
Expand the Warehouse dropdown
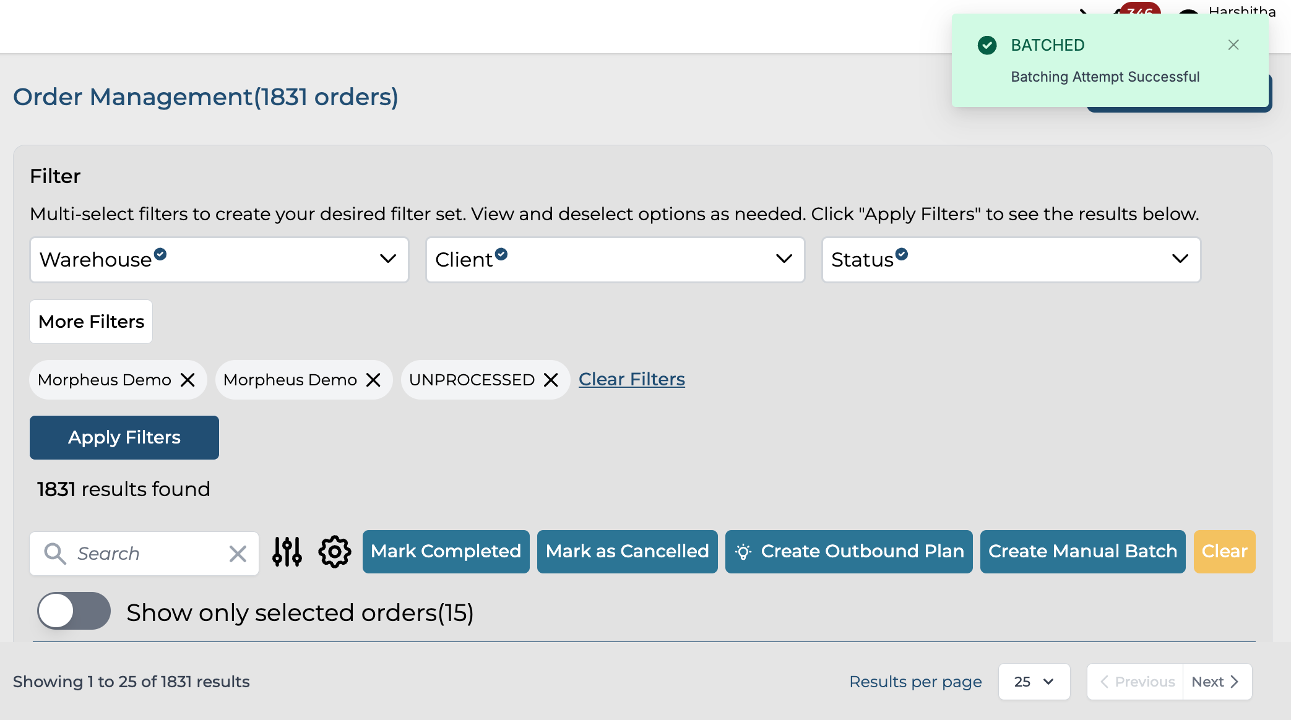(x=219, y=260)
